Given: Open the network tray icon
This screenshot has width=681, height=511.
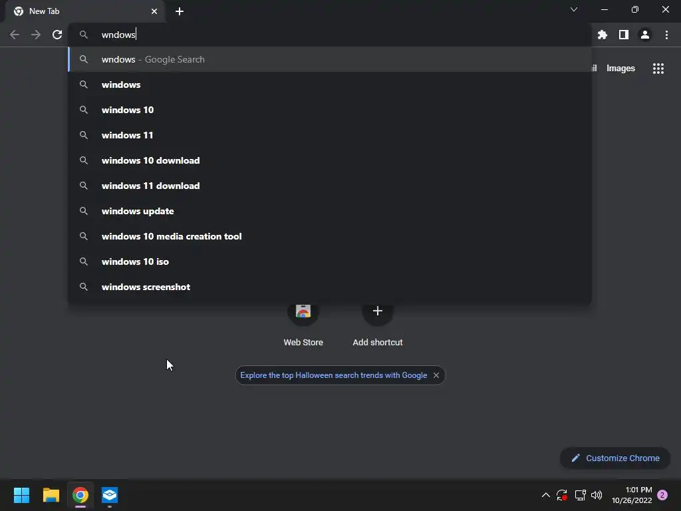Looking at the screenshot, I should click(580, 495).
